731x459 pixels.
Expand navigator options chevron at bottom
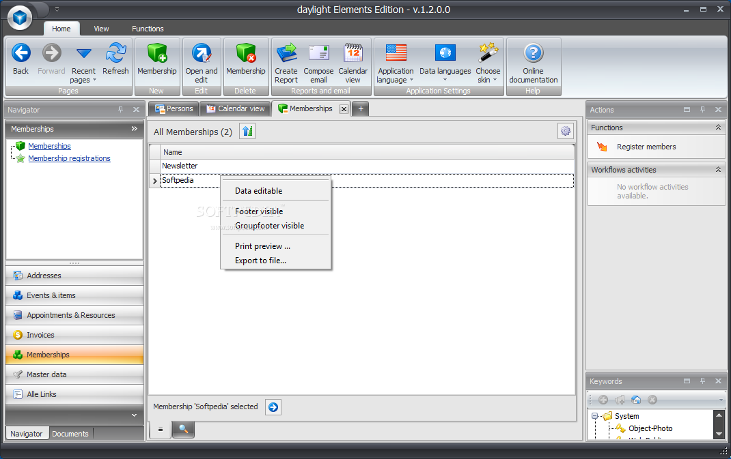135,415
